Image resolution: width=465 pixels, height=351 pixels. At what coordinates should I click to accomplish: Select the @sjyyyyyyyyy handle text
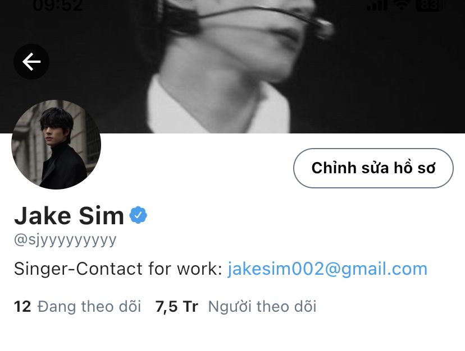click(65, 240)
